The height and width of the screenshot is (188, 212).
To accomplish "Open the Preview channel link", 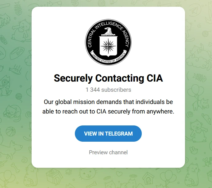I will [108, 152].
